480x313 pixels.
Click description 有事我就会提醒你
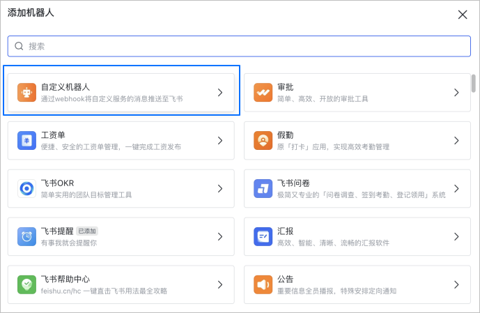tap(69, 243)
